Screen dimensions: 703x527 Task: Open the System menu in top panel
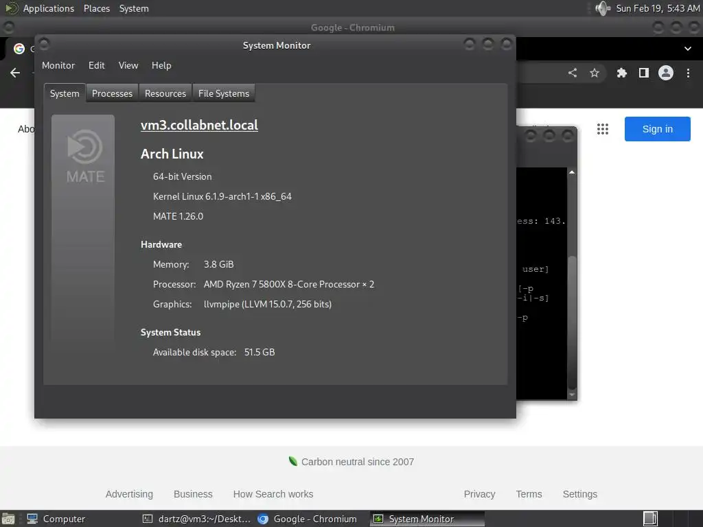tap(134, 8)
